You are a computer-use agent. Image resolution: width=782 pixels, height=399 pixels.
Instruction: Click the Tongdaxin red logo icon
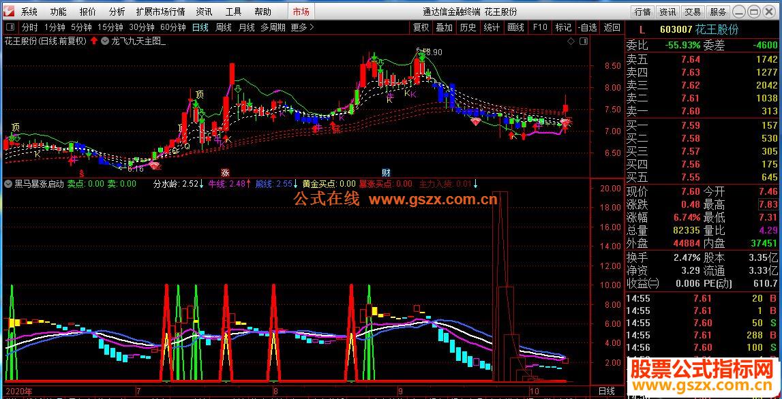(8, 12)
